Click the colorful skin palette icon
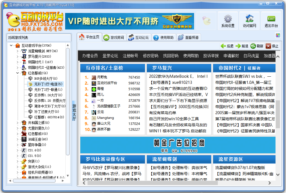Viewport: 286px width, 193px height. click(278, 35)
